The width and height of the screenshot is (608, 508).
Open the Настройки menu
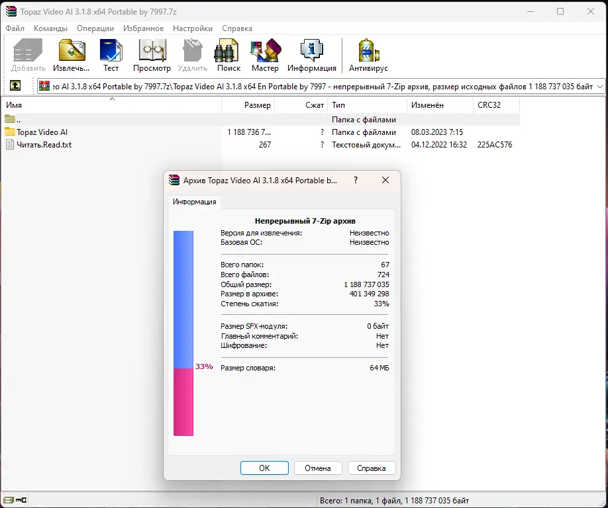point(192,28)
